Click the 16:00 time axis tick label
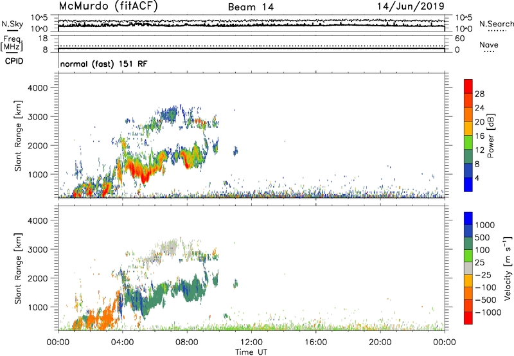 click(x=315, y=343)
